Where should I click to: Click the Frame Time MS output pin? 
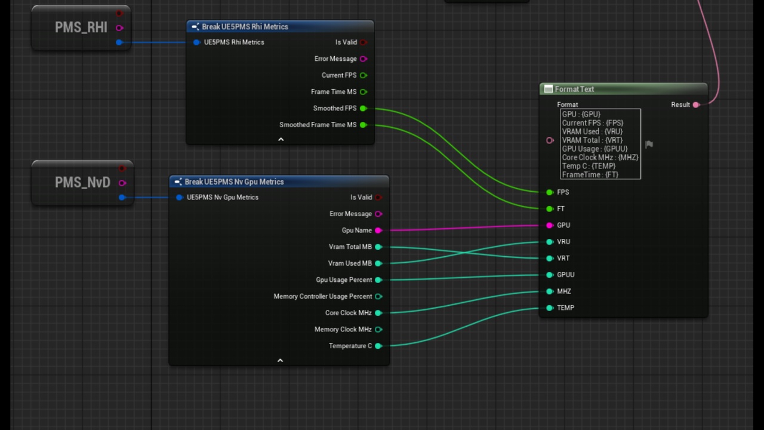[x=363, y=92]
